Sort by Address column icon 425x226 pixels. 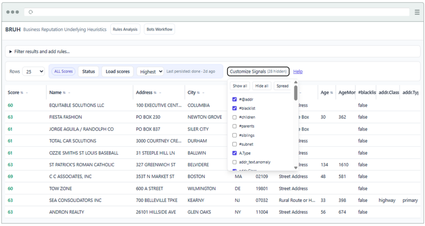pos(155,93)
